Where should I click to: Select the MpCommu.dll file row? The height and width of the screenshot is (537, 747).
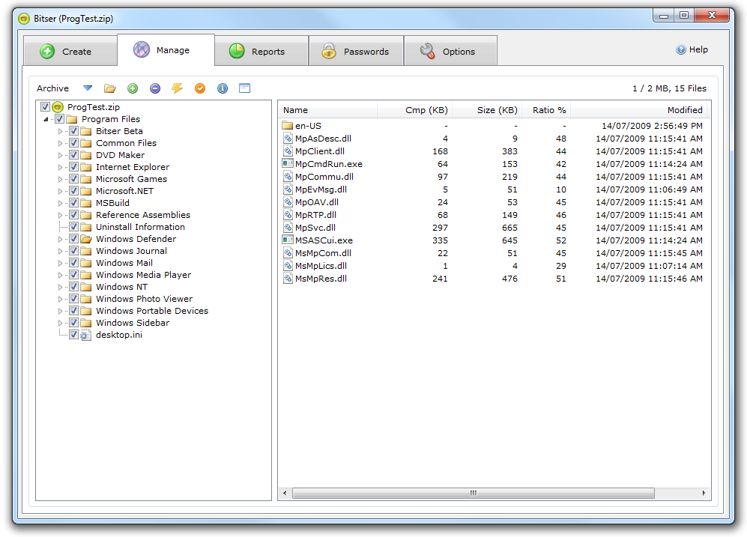[x=493, y=177]
